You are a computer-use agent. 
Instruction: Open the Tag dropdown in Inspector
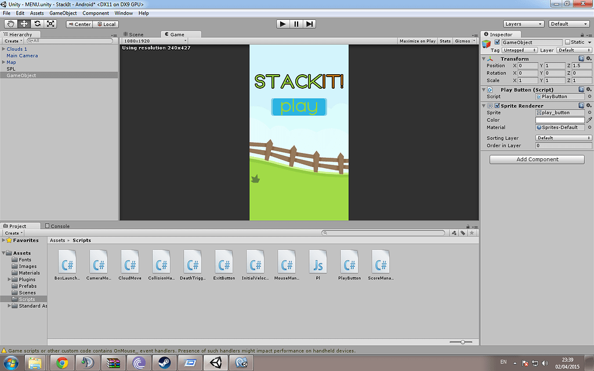click(x=519, y=50)
